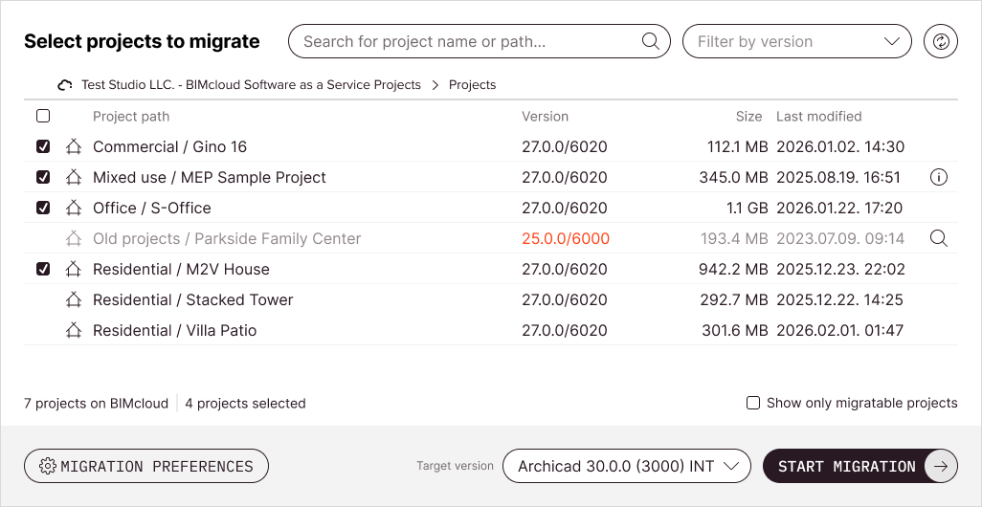Click the Commercial / Gino 16 project name
Image resolution: width=982 pixels, height=507 pixels.
169,146
